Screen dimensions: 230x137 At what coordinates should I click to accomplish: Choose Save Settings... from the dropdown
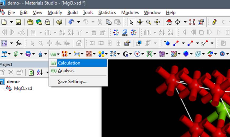tap(78, 81)
